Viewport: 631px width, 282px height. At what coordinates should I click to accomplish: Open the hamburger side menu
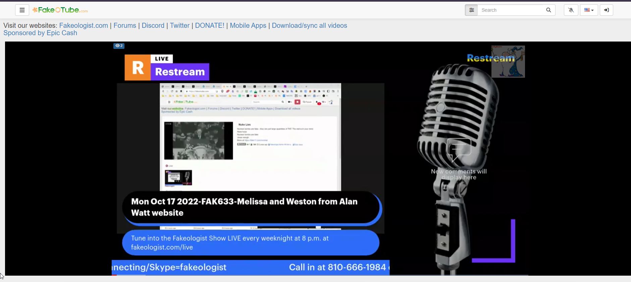coord(22,10)
